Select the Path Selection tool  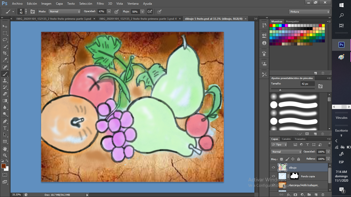click(5, 134)
